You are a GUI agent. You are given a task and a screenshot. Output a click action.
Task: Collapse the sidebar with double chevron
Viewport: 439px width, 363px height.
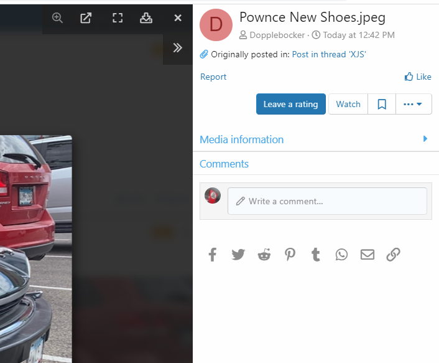[178, 48]
